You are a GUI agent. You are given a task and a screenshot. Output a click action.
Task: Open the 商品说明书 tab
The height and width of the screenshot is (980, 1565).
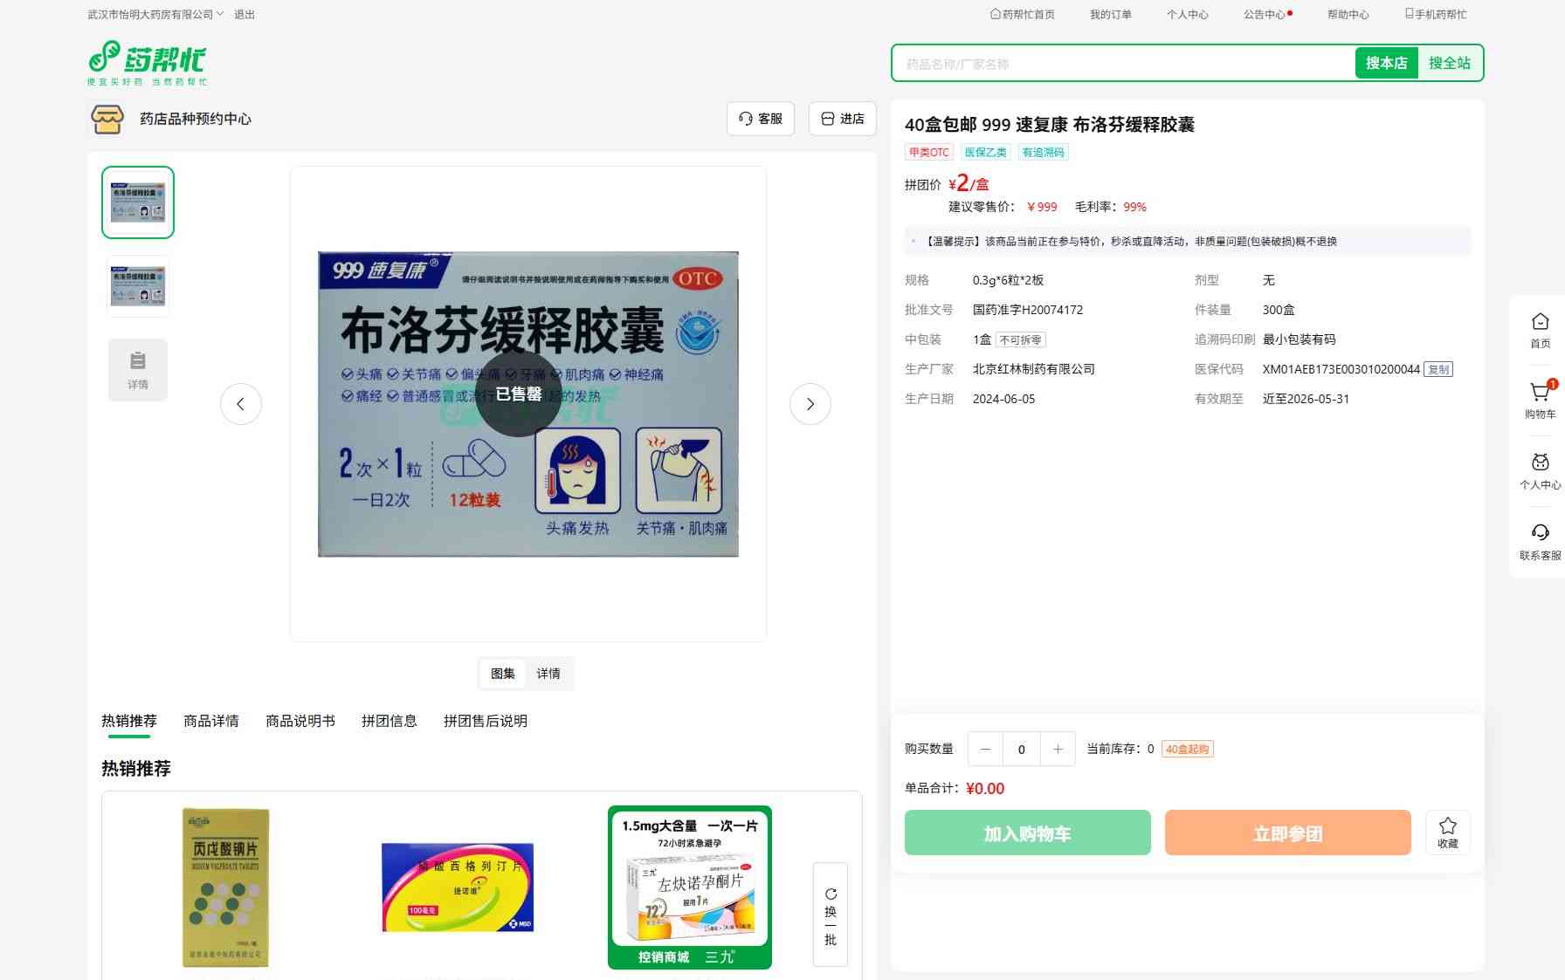click(x=300, y=721)
